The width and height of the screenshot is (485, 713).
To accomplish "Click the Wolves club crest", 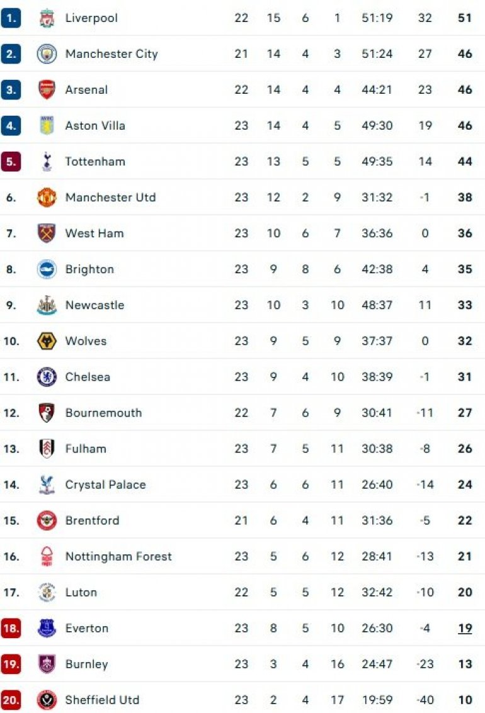I will coord(47,341).
